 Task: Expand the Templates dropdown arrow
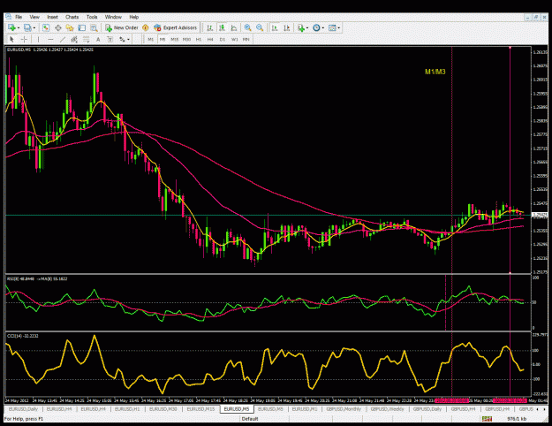pyautogui.click(x=338, y=27)
